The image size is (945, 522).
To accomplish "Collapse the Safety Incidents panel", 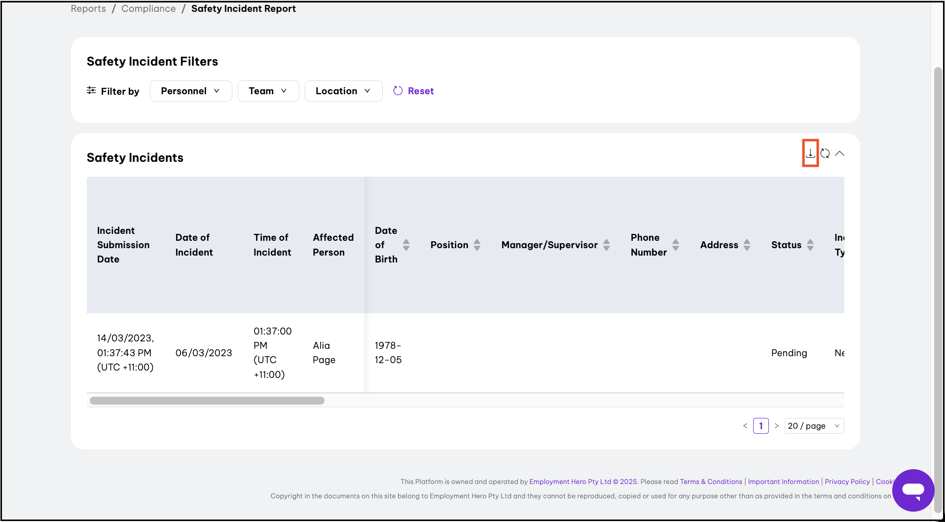I will 839,153.
